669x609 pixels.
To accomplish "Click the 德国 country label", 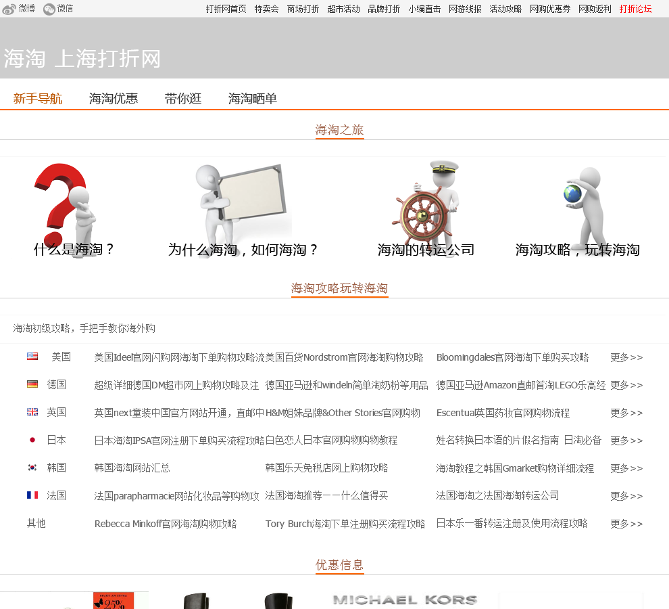I will 57,384.
